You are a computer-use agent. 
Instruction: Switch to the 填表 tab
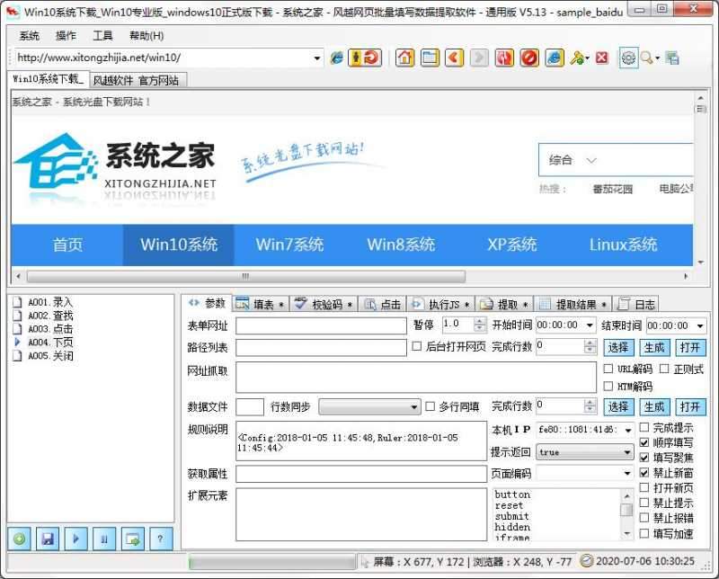262,304
